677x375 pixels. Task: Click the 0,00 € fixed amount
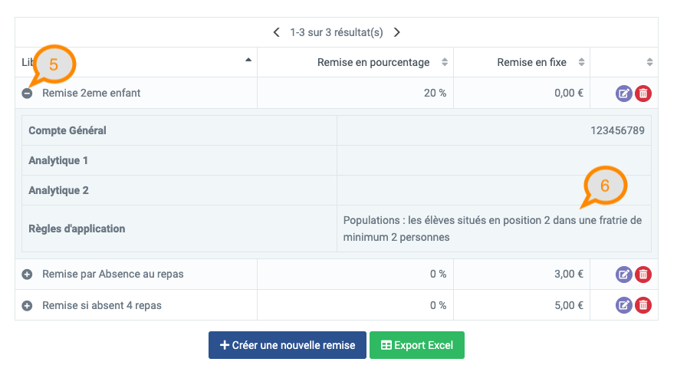tap(569, 93)
